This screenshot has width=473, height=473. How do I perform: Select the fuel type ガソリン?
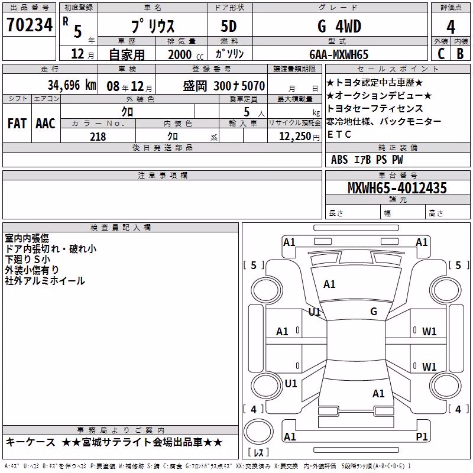[229, 54]
